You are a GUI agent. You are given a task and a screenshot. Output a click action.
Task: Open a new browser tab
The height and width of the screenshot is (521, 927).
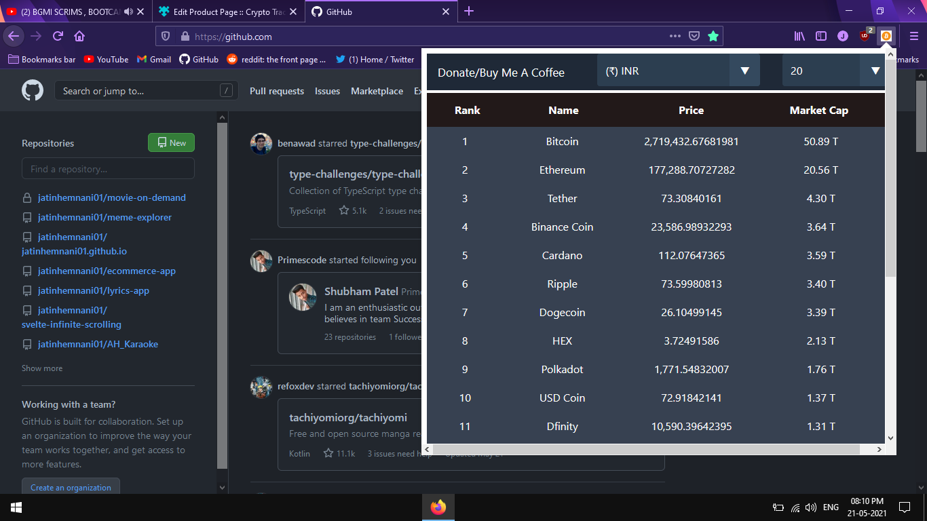469,12
